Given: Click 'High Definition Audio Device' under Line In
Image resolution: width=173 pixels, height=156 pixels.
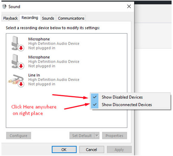Looking at the screenshot, I should tap(54, 80).
